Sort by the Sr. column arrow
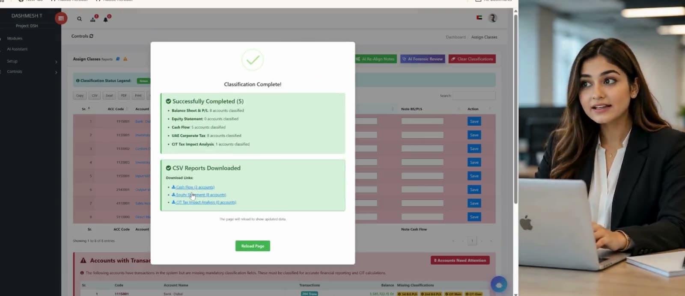 tap(89, 108)
